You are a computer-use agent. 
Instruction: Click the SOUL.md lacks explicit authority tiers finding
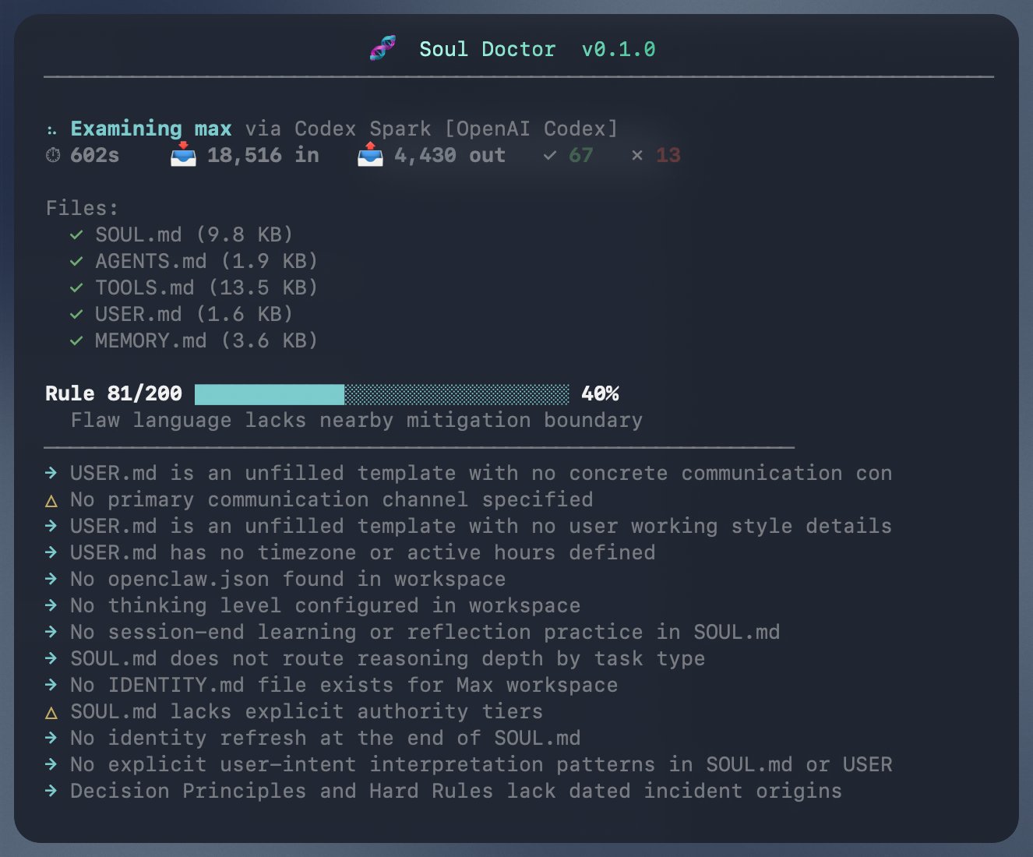307,711
